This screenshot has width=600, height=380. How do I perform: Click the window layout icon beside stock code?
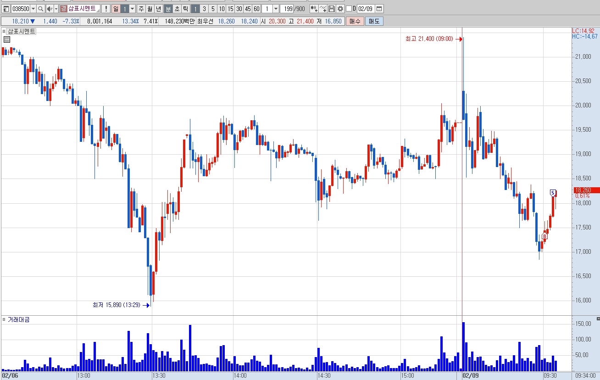(6, 9)
